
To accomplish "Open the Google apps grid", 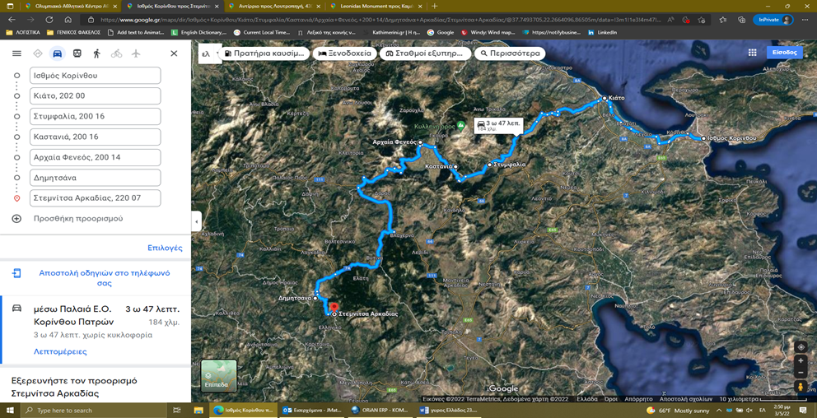I will [753, 53].
